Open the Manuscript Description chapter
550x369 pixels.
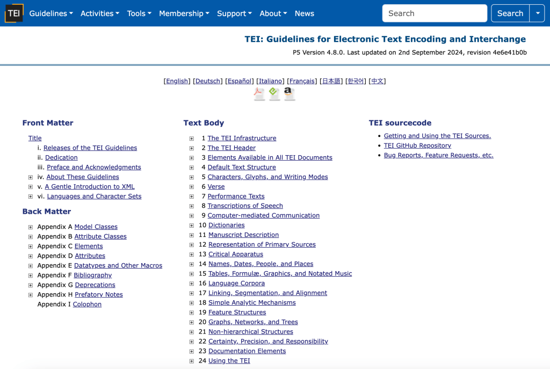click(x=243, y=235)
